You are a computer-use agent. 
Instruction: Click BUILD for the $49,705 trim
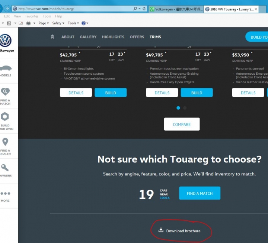[x=197, y=93]
